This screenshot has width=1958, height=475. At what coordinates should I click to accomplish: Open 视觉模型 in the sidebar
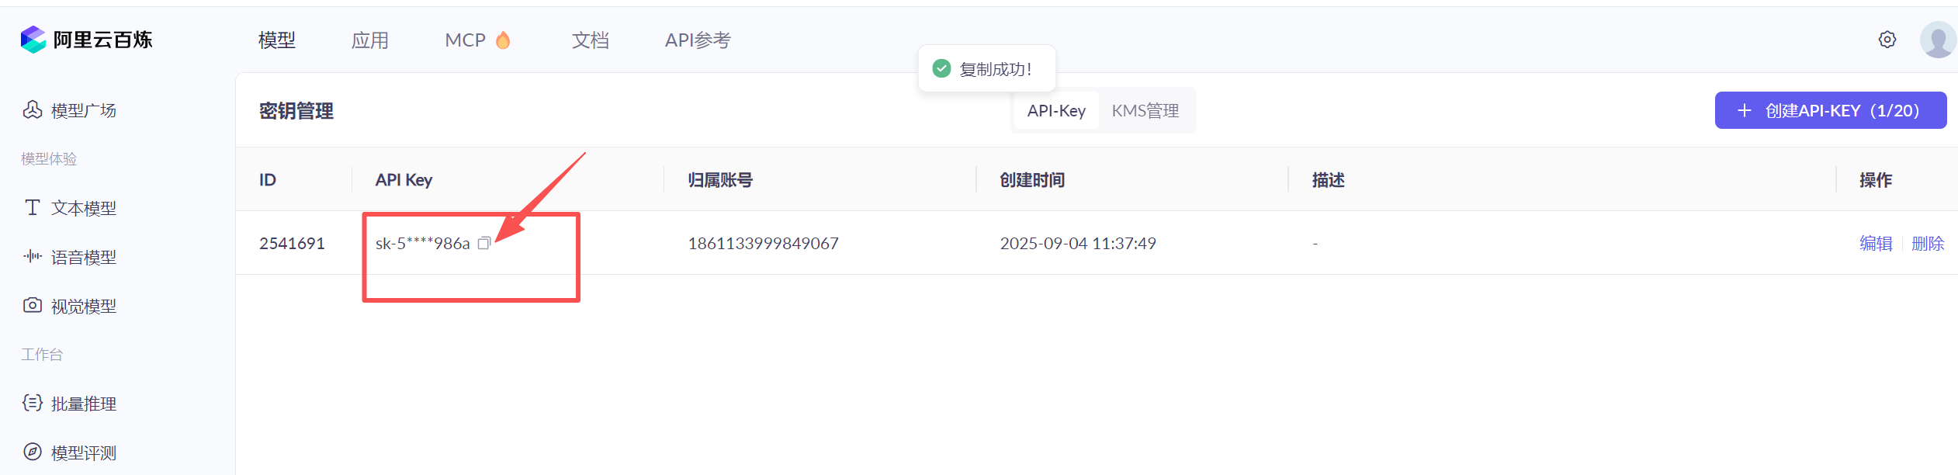coord(83,306)
